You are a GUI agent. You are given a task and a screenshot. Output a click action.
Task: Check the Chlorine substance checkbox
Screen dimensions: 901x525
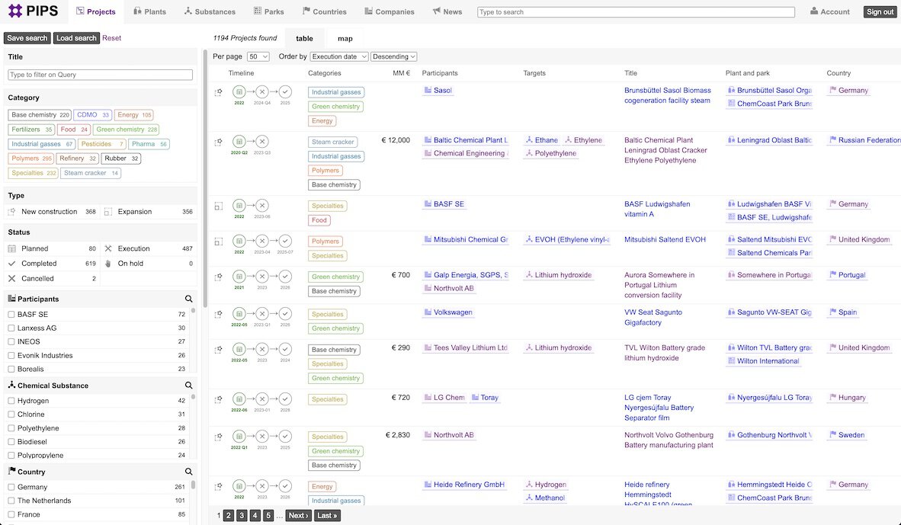[11, 415]
